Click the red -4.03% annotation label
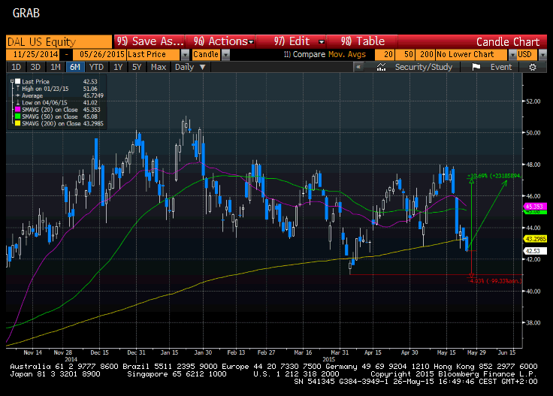The image size is (553, 396). click(494, 281)
